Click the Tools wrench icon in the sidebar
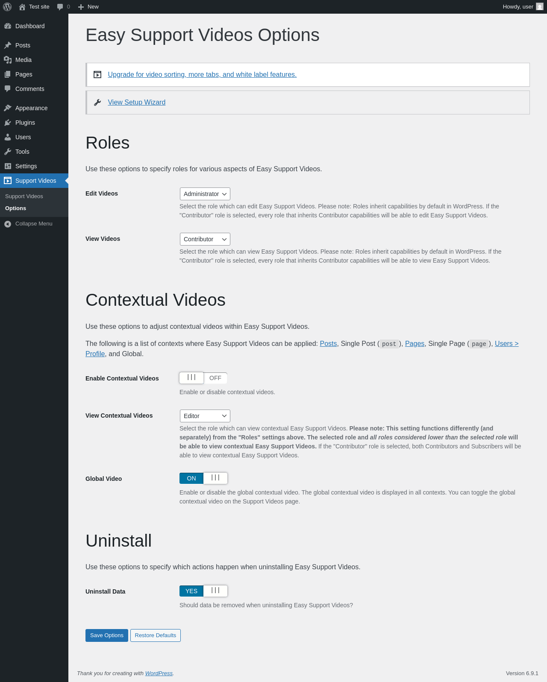The width and height of the screenshot is (547, 682). [8, 152]
